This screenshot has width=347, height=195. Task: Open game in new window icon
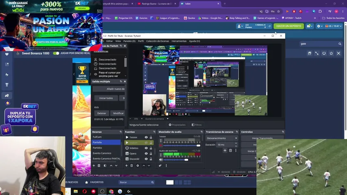pyautogui.click(x=310, y=53)
